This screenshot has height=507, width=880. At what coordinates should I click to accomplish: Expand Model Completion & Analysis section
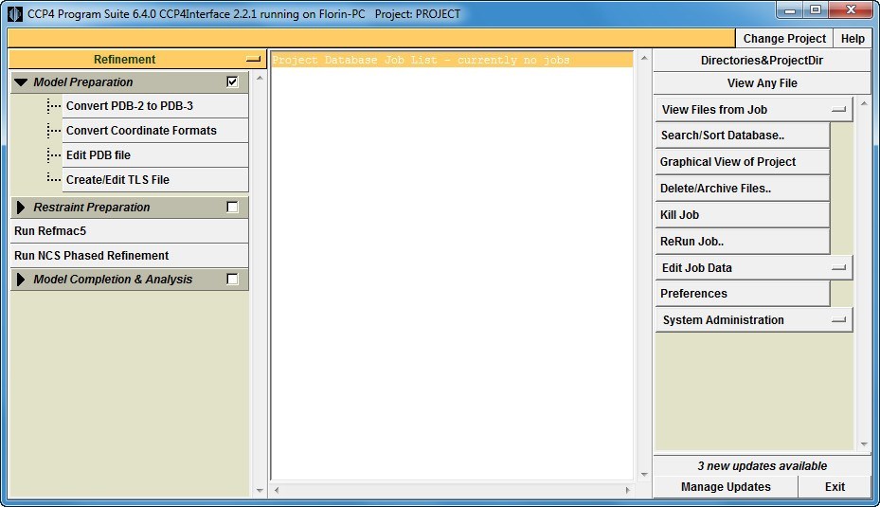21,280
